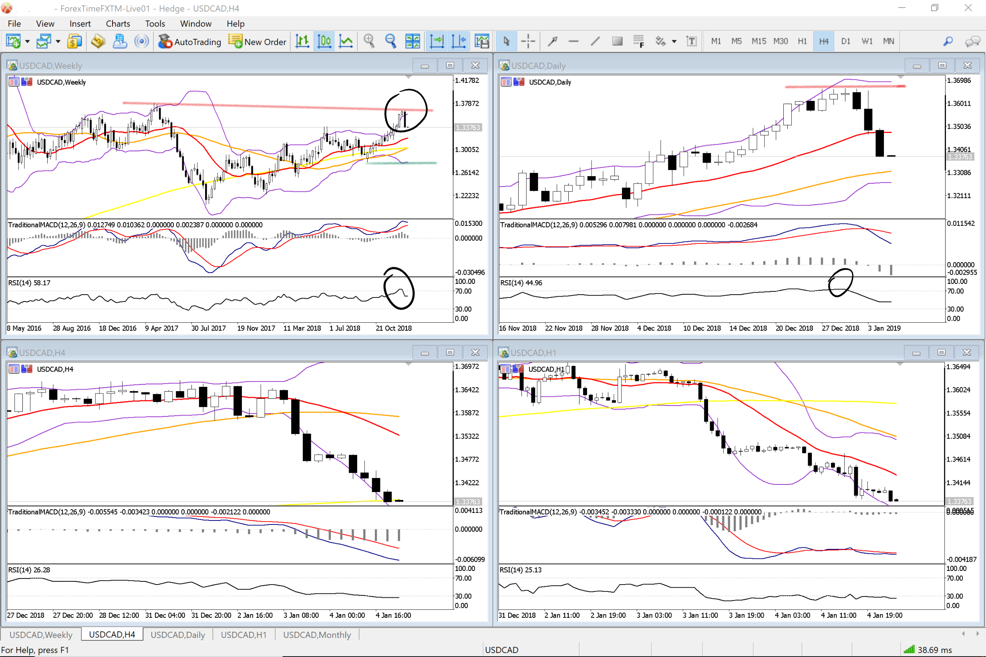Click the Zoom In magnifier icon
This screenshot has height=657, width=986.
[x=369, y=41]
